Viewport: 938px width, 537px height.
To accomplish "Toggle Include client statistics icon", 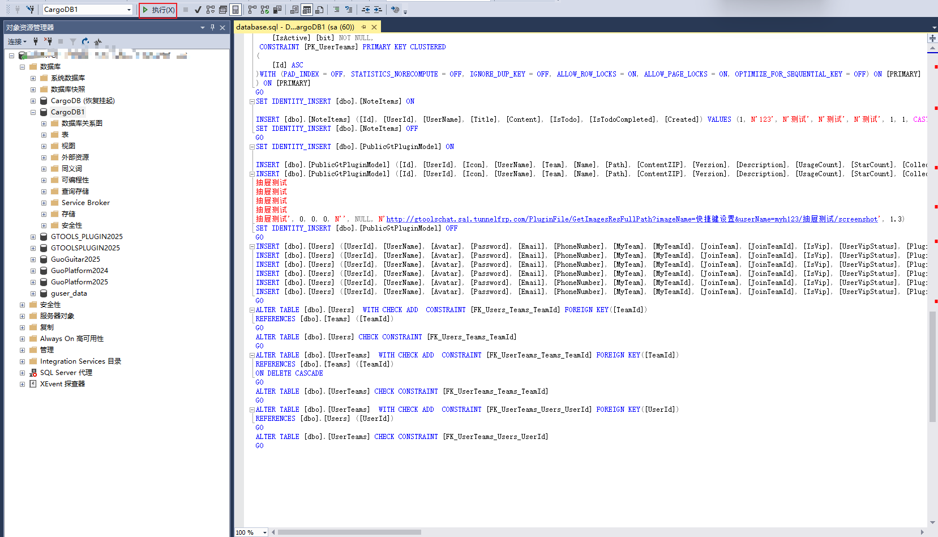I will [x=277, y=10].
